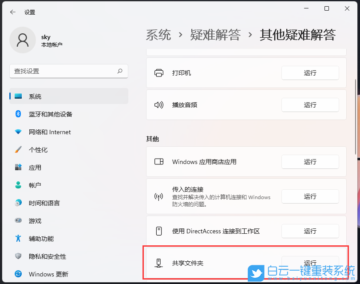360x284 pixels.
Task: Click the speaker icon beside 播放音频
Action: 158,105
